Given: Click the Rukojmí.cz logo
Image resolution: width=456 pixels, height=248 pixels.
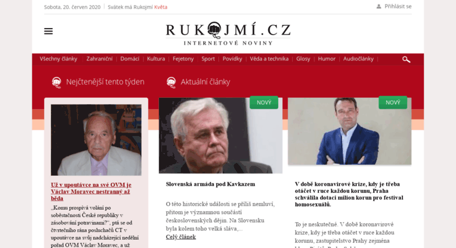Looking at the screenshot, I should 228,33.
